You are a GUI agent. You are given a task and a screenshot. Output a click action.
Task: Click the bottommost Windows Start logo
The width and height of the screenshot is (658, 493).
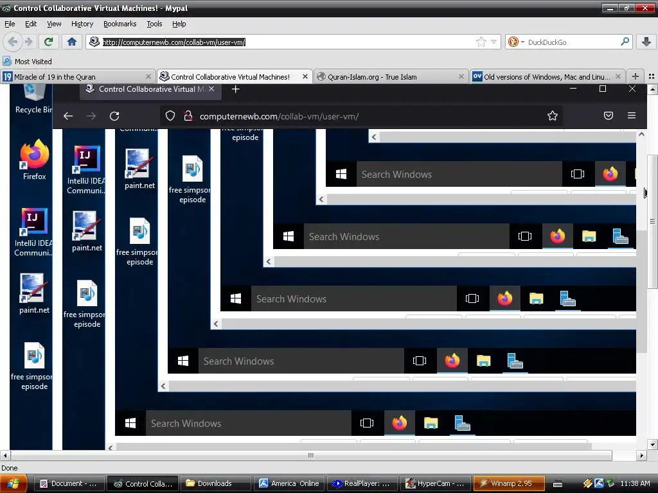tap(130, 423)
